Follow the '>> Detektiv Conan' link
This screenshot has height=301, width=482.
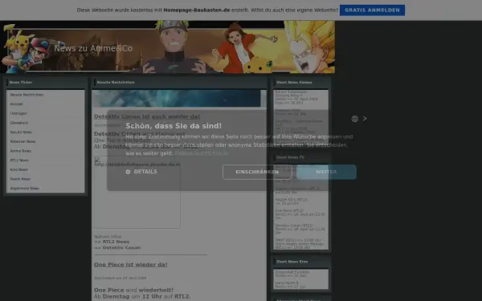[x=117, y=247]
